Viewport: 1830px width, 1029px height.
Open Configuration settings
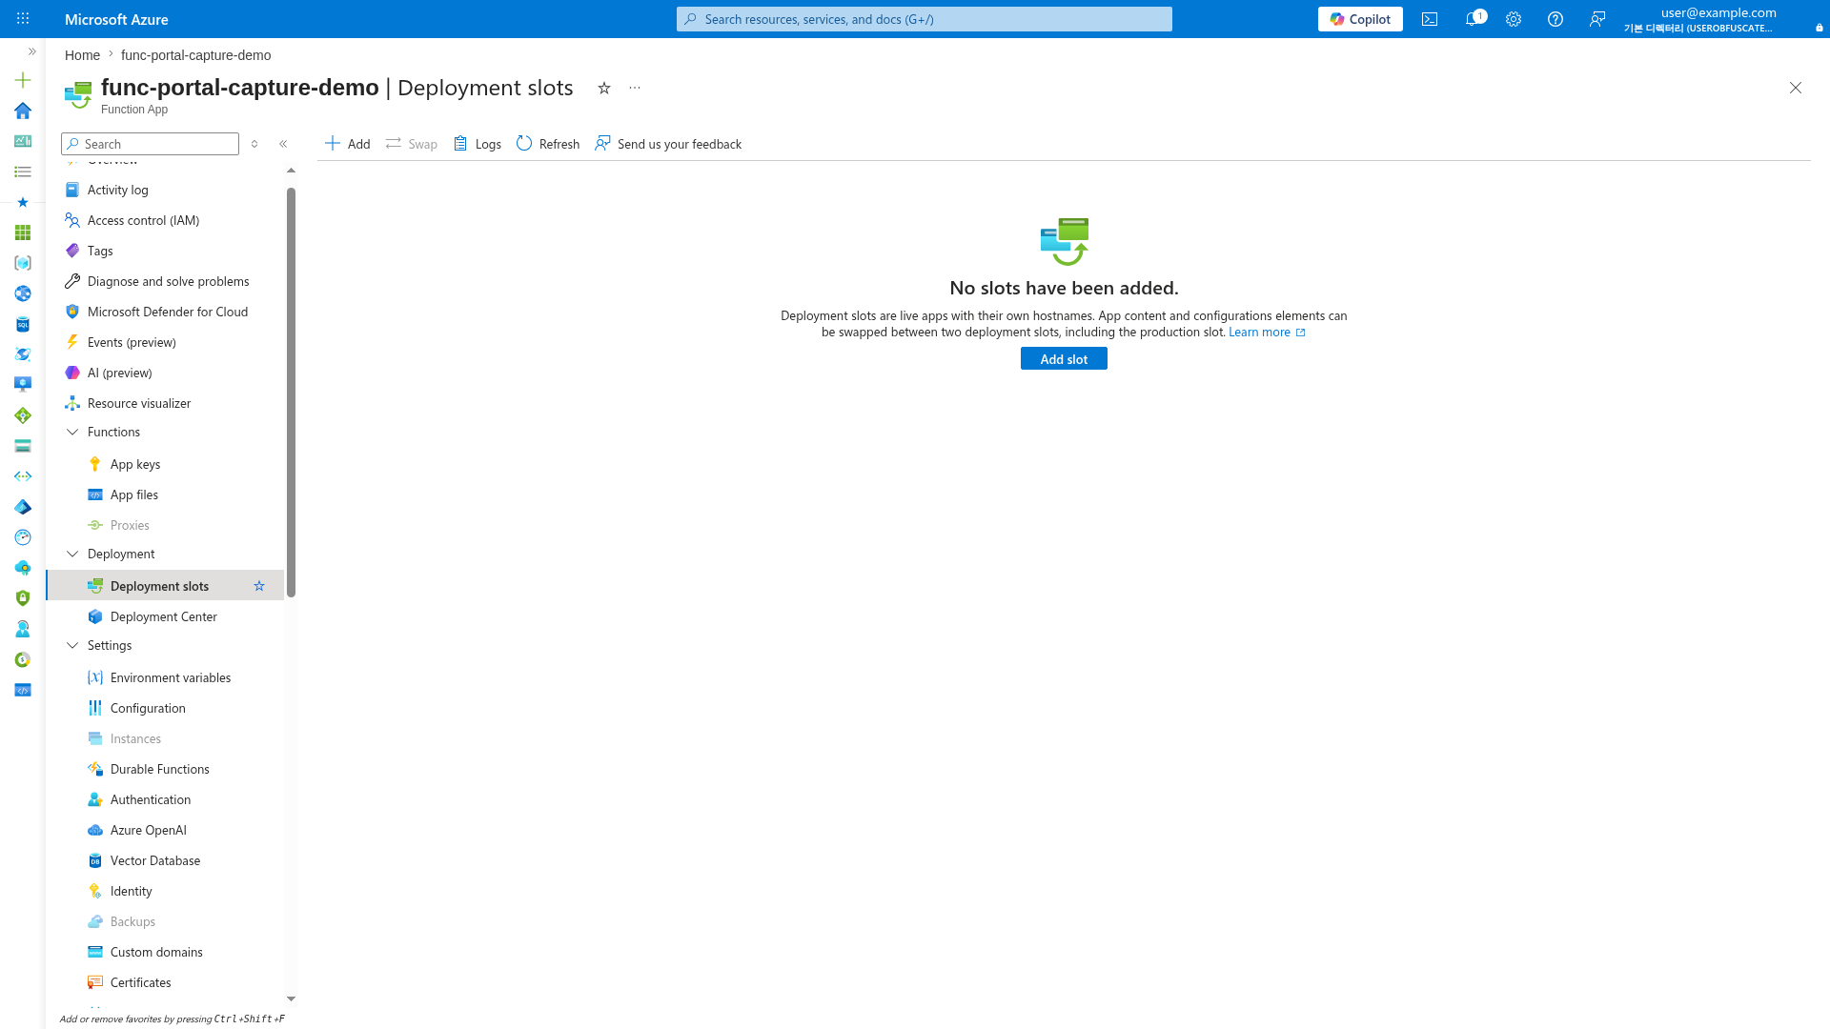[x=165, y=708]
